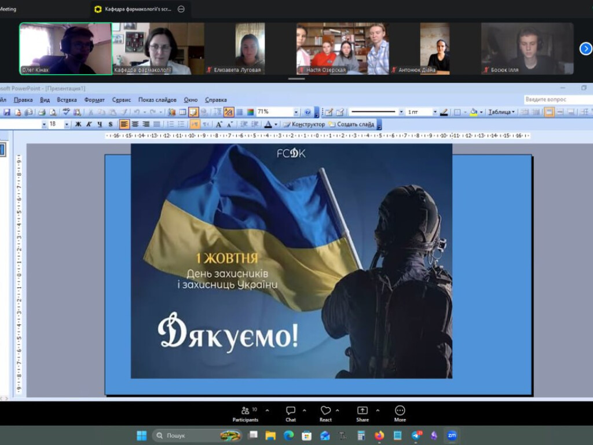Expand the Fill Color arrow dropdown
The height and width of the screenshot is (445, 593).
tap(481, 112)
